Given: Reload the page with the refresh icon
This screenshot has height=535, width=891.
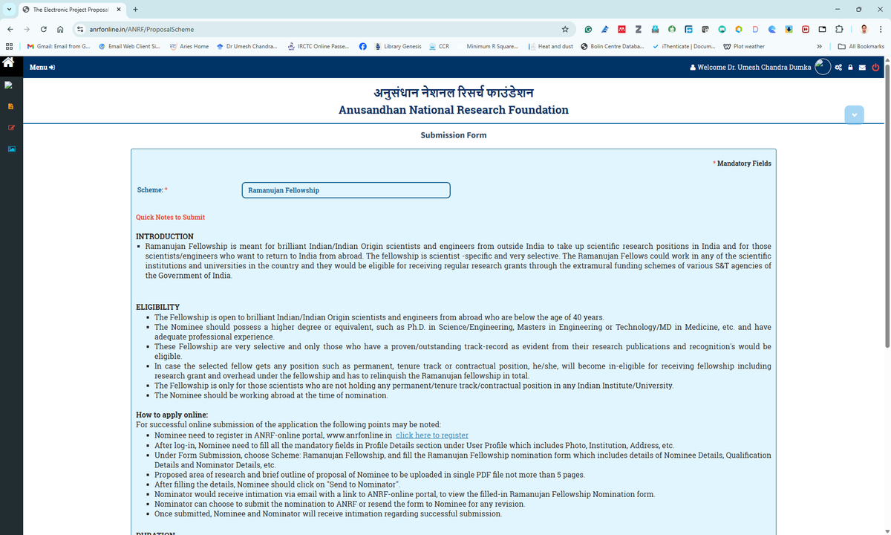Looking at the screenshot, I should point(44,29).
